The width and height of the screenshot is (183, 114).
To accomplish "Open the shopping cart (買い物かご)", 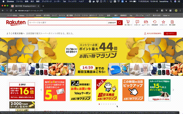I will [x=128, y=23].
